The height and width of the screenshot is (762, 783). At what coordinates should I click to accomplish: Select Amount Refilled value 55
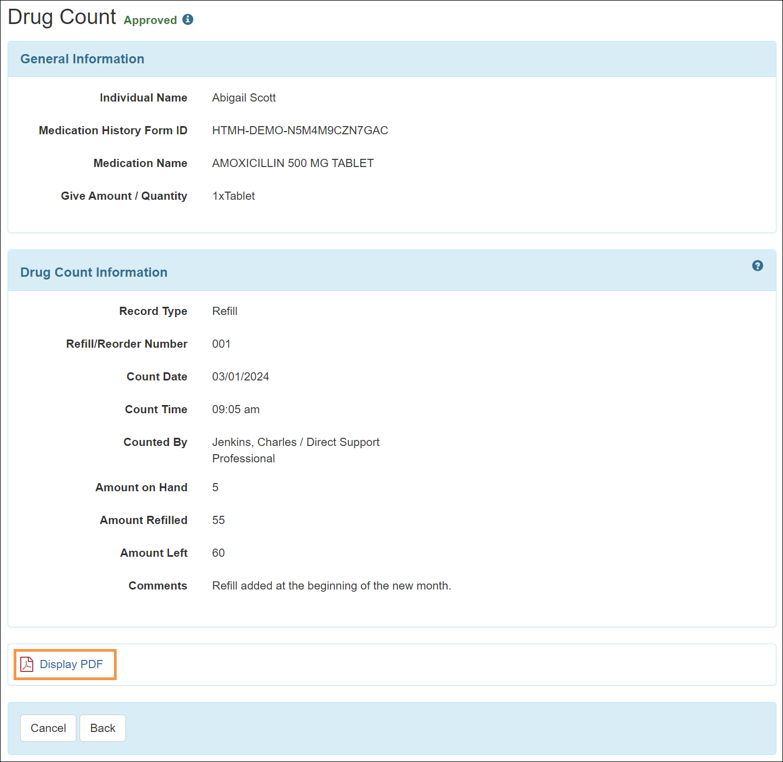[218, 520]
